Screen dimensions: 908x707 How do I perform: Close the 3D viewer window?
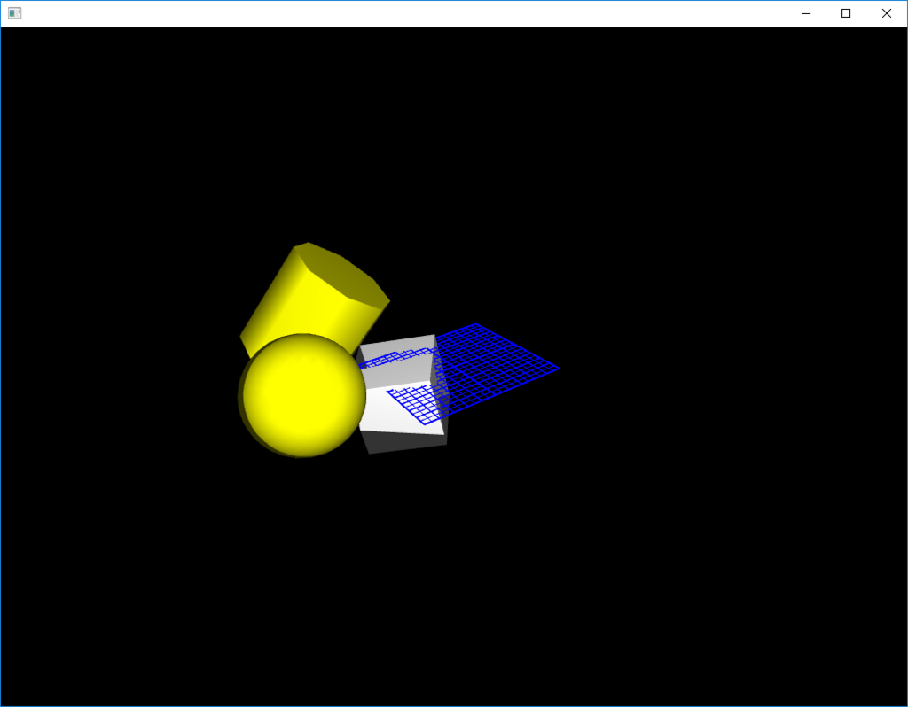click(x=886, y=13)
